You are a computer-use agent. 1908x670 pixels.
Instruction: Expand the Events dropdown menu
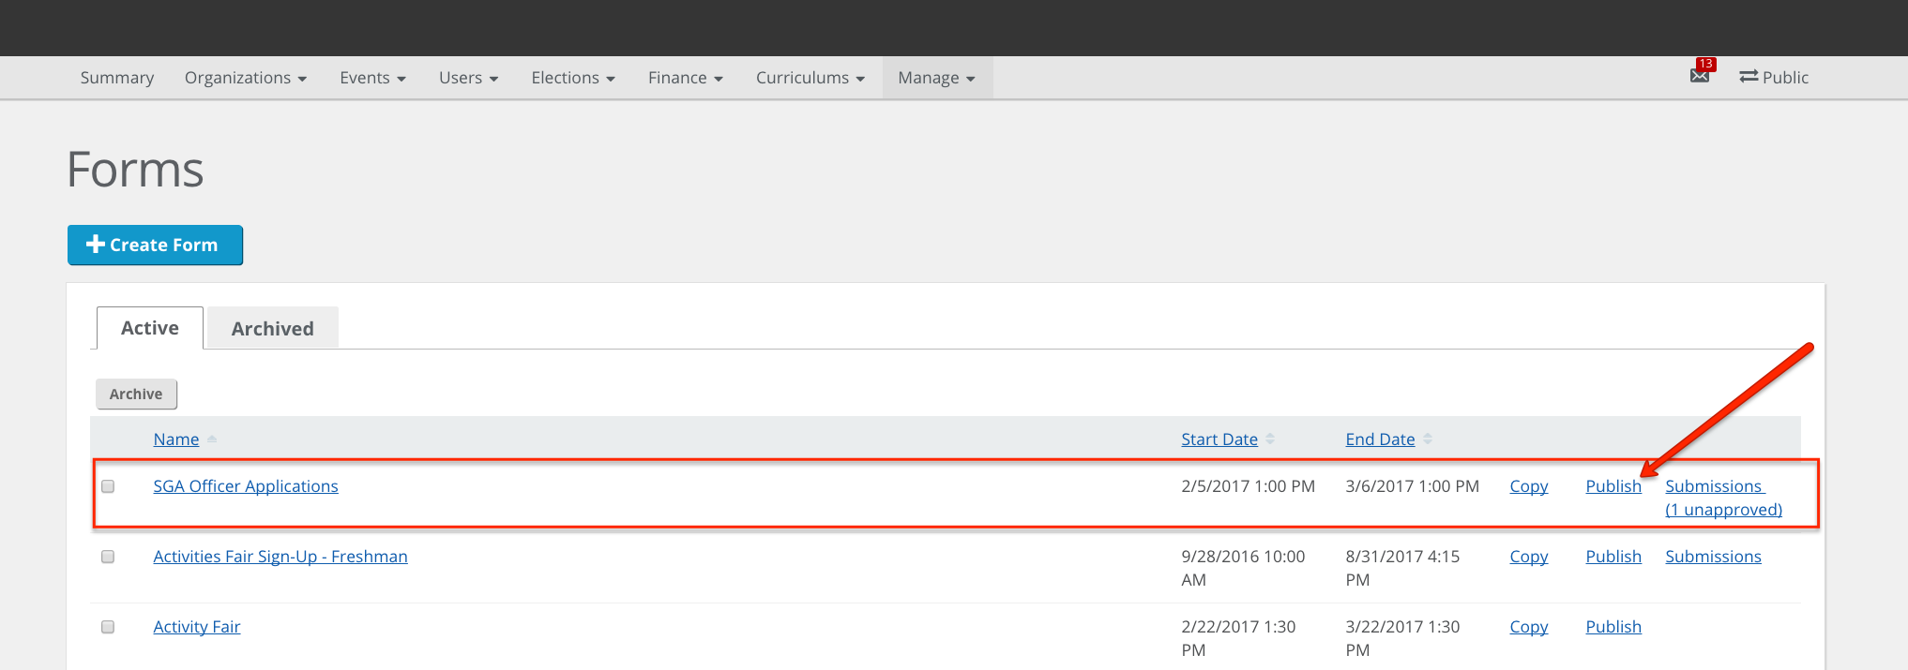pyautogui.click(x=372, y=78)
